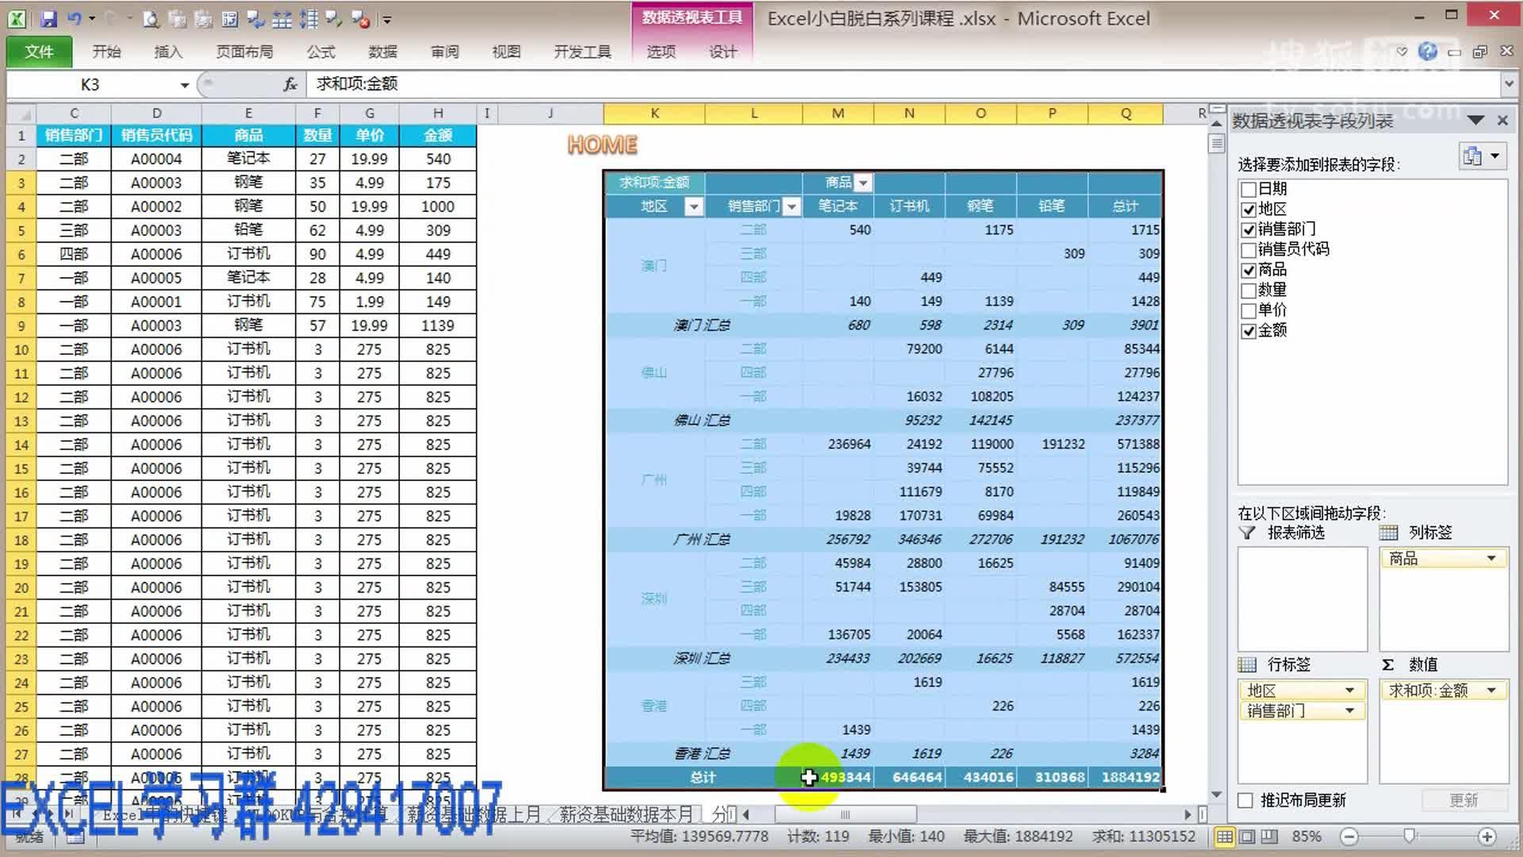Open the 求和项:金额 values dropdown
The image size is (1523, 857).
point(1491,690)
